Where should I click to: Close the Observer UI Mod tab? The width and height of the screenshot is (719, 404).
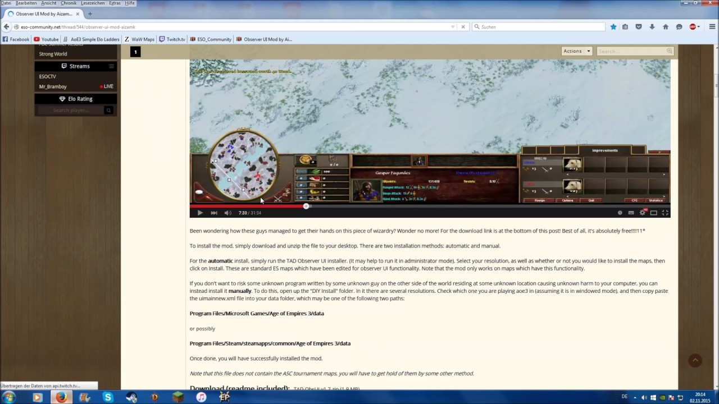click(x=78, y=13)
